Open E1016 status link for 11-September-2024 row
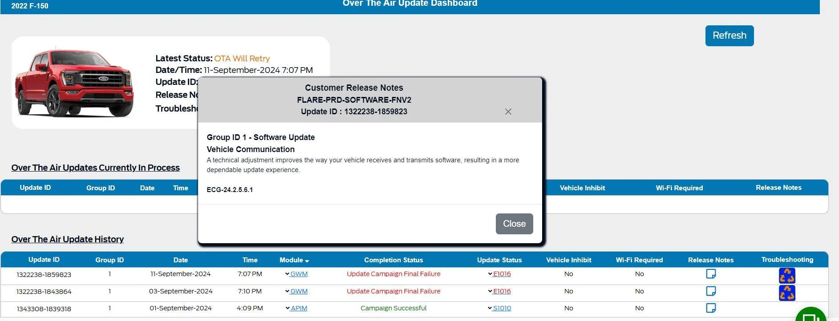This screenshot has width=839, height=321. pos(502,274)
